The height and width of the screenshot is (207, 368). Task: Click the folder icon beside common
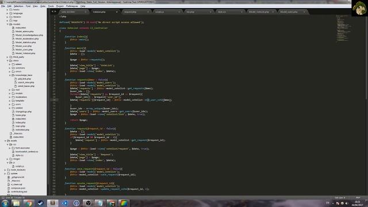pyautogui.click(x=13, y=68)
